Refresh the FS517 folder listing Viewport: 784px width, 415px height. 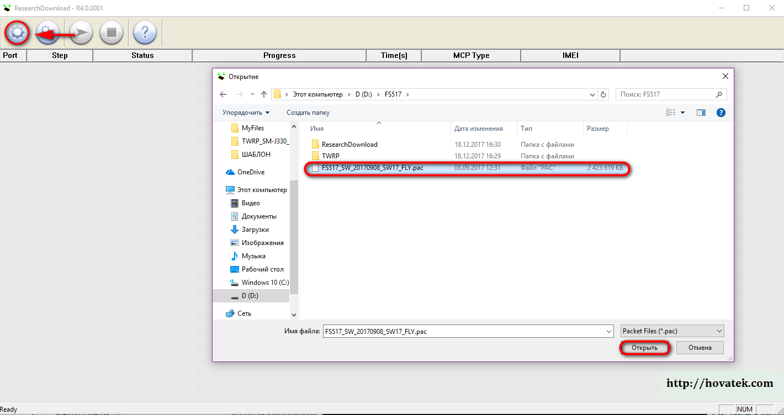point(603,94)
